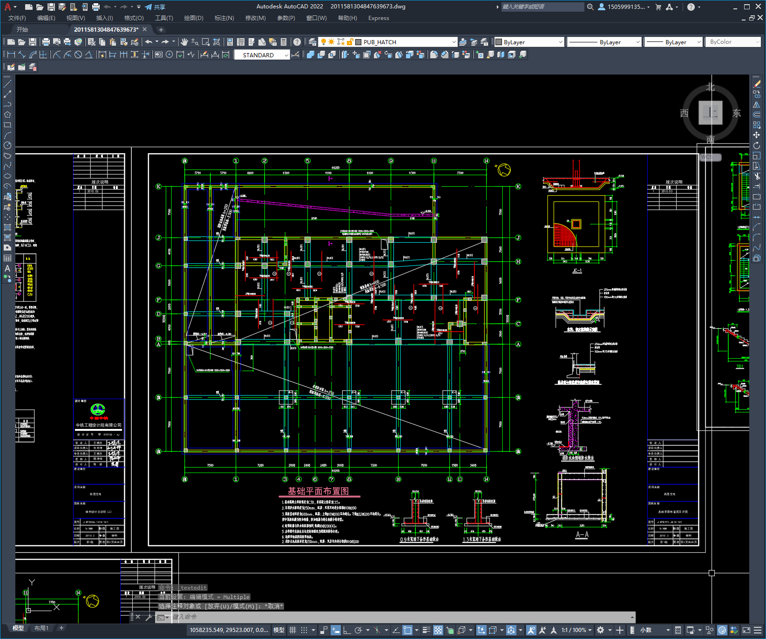The image size is (766, 639).
Task: Toggle ortho mode in status bar
Action: tap(347, 630)
